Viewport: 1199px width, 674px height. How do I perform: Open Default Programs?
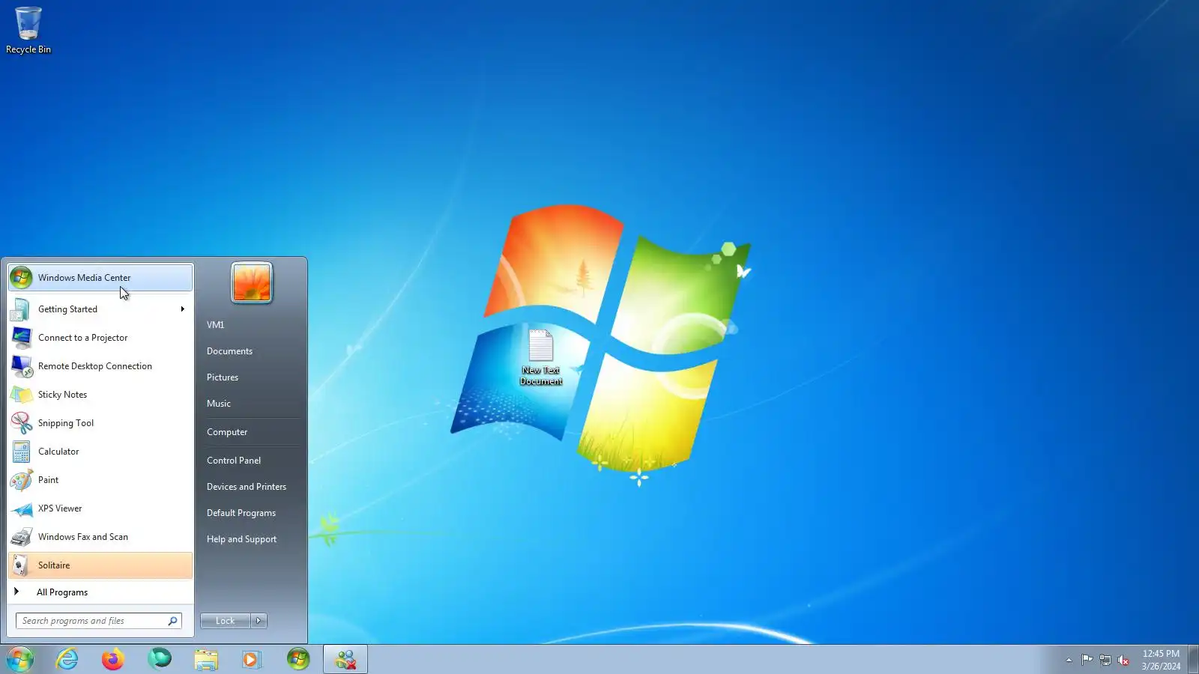click(250, 513)
